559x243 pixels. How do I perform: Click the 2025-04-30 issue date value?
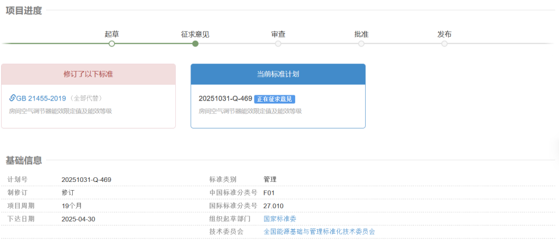tap(79, 219)
